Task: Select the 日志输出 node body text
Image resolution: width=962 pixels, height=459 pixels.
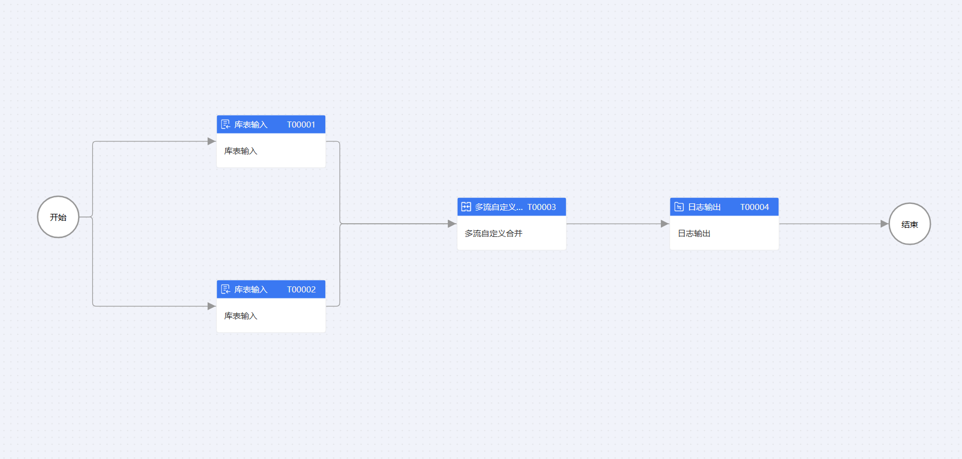Action: (694, 234)
